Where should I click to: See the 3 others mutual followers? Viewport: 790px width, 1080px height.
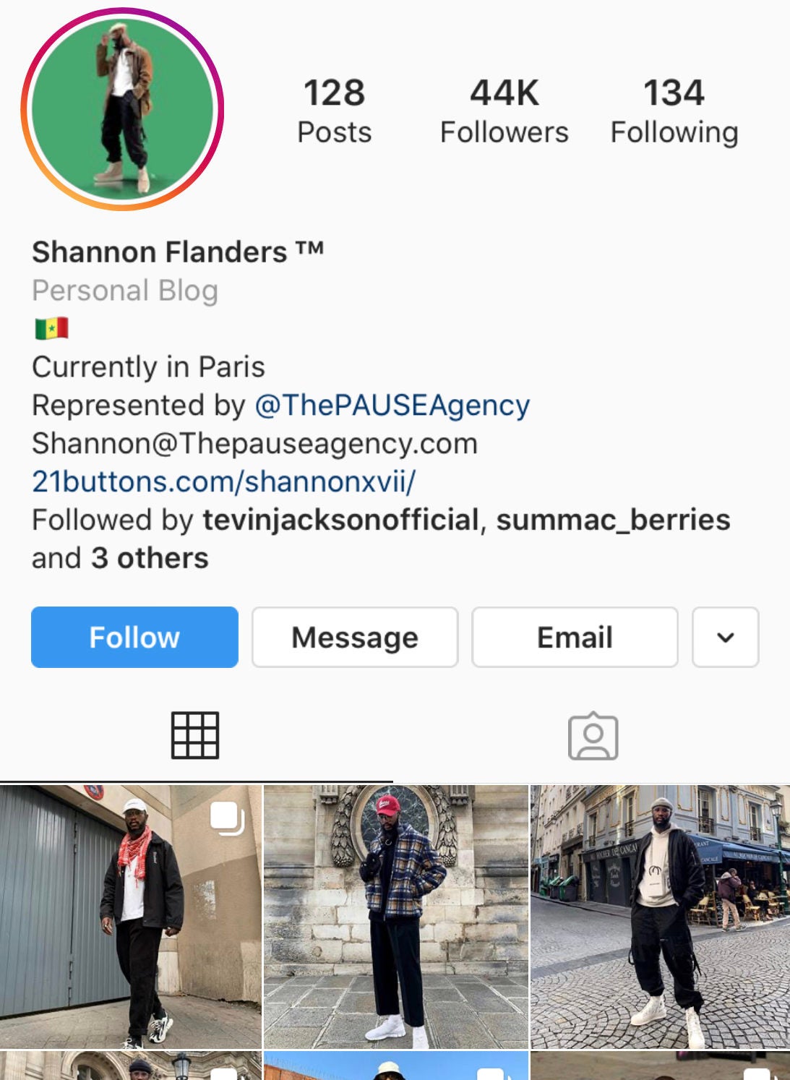point(150,558)
